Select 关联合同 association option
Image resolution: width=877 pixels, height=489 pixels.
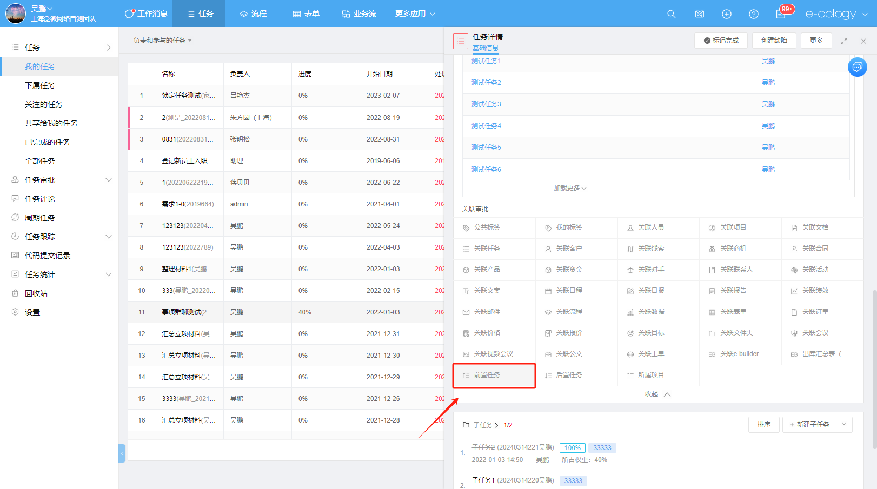pos(822,249)
